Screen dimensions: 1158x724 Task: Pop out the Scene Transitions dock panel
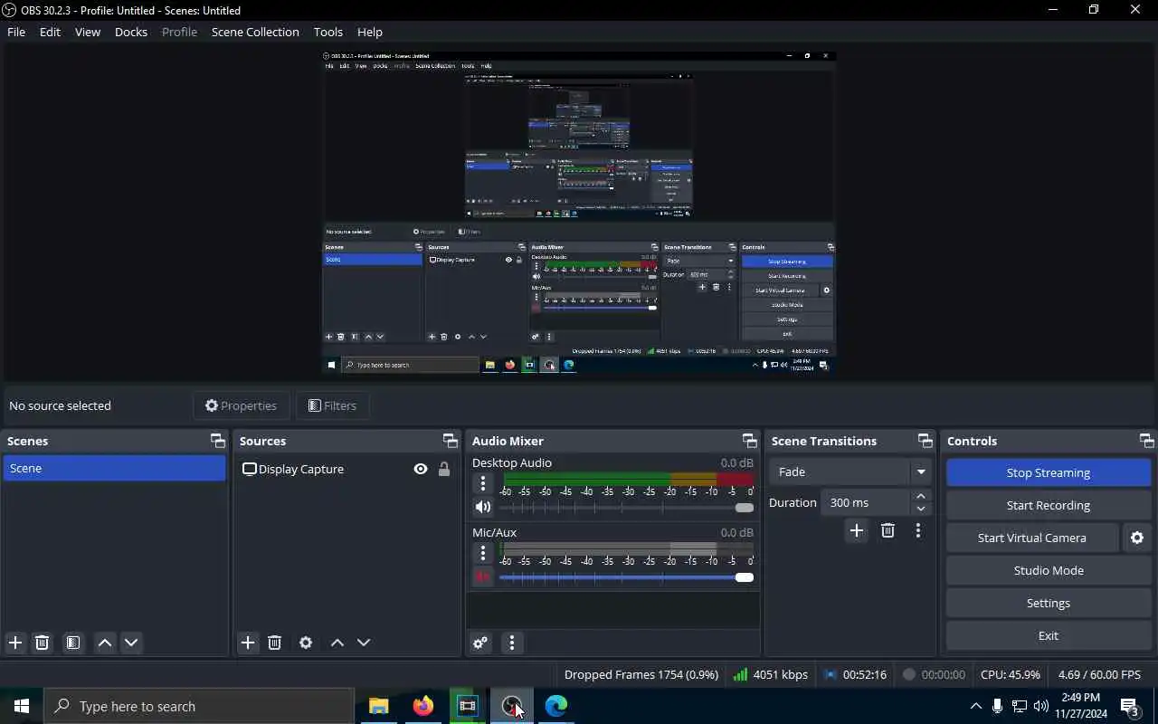click(x=925, y=441)
